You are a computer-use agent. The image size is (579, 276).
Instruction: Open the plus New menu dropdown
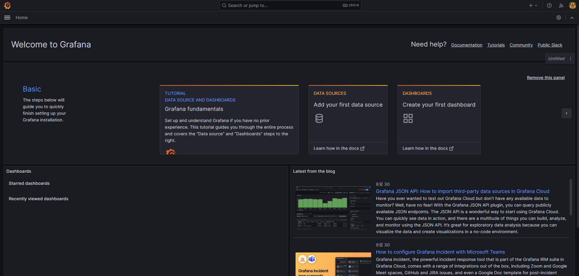pyautogui.click(x=533, y=5)
